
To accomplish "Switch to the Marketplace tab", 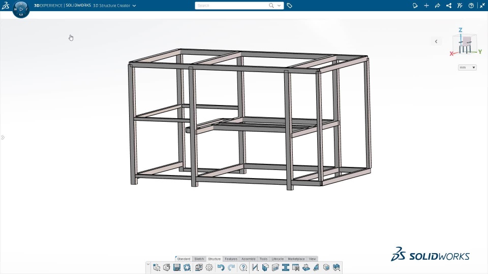I will click(296, 259).
